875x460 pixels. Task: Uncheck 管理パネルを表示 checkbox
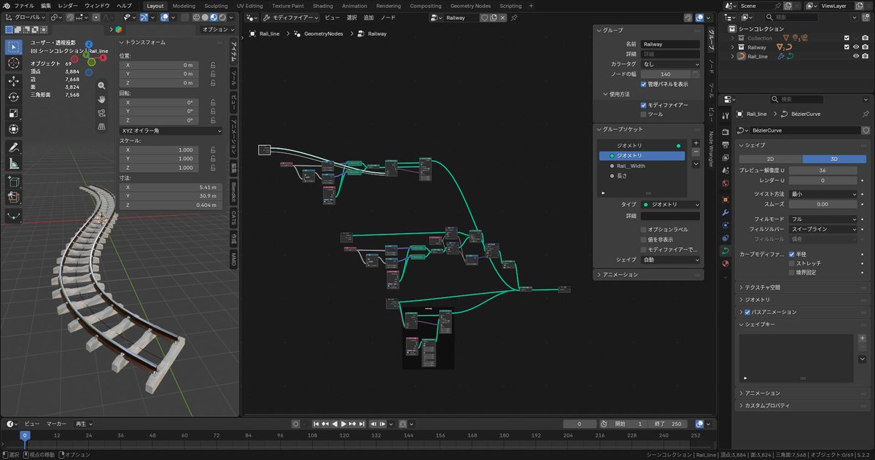point(643,84)
